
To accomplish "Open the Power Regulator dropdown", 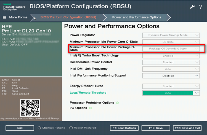I will click(x=171, y=35).
